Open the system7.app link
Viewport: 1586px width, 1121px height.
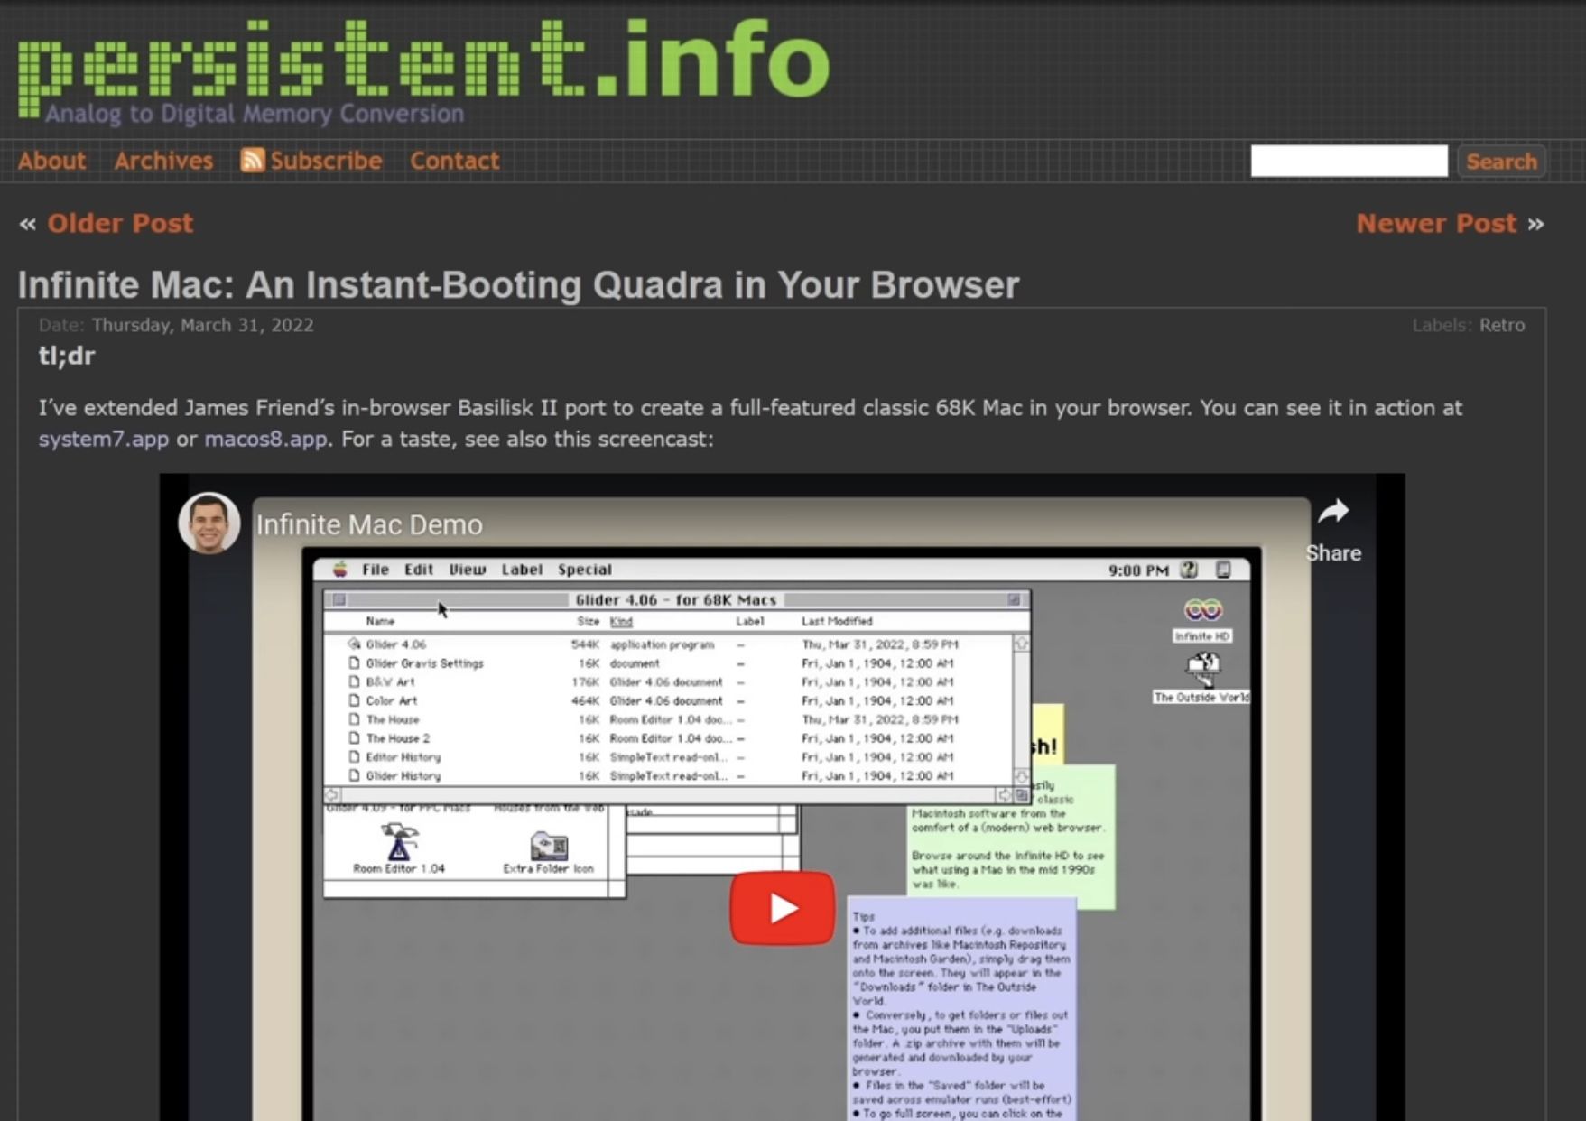(x=104, y=440)
